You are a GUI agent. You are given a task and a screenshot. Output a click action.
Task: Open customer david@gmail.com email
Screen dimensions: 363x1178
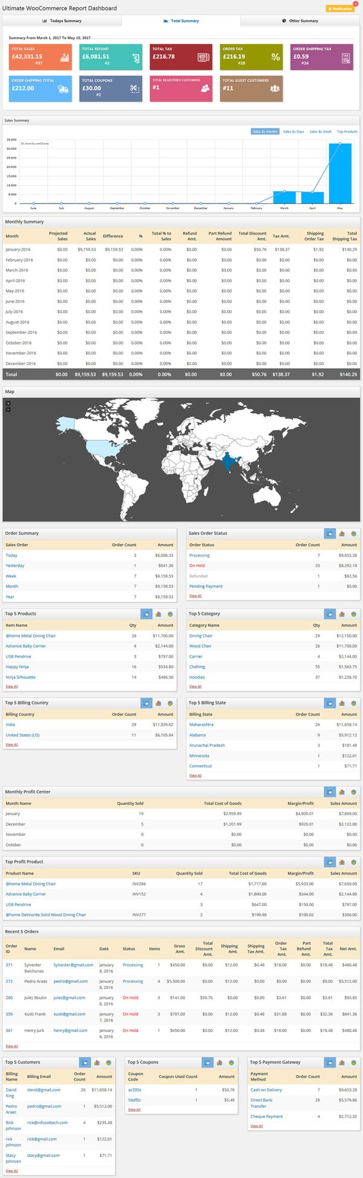(44, 1090)
